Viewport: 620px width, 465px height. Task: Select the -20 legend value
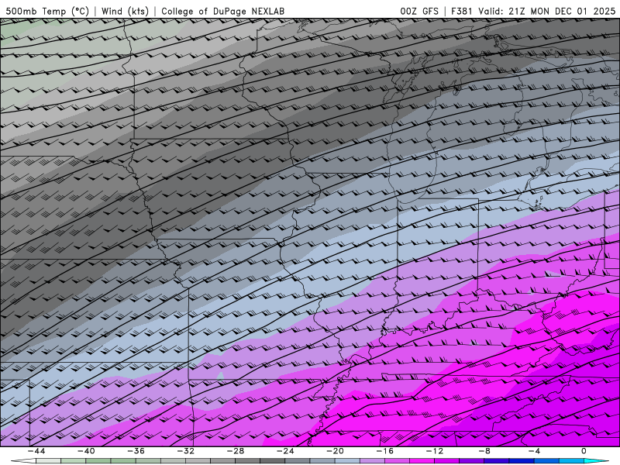(336, 451)
